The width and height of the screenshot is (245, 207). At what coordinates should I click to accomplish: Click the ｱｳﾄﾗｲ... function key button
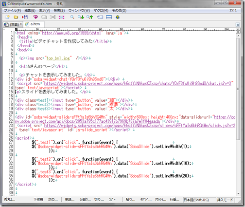tap(160, 200)
